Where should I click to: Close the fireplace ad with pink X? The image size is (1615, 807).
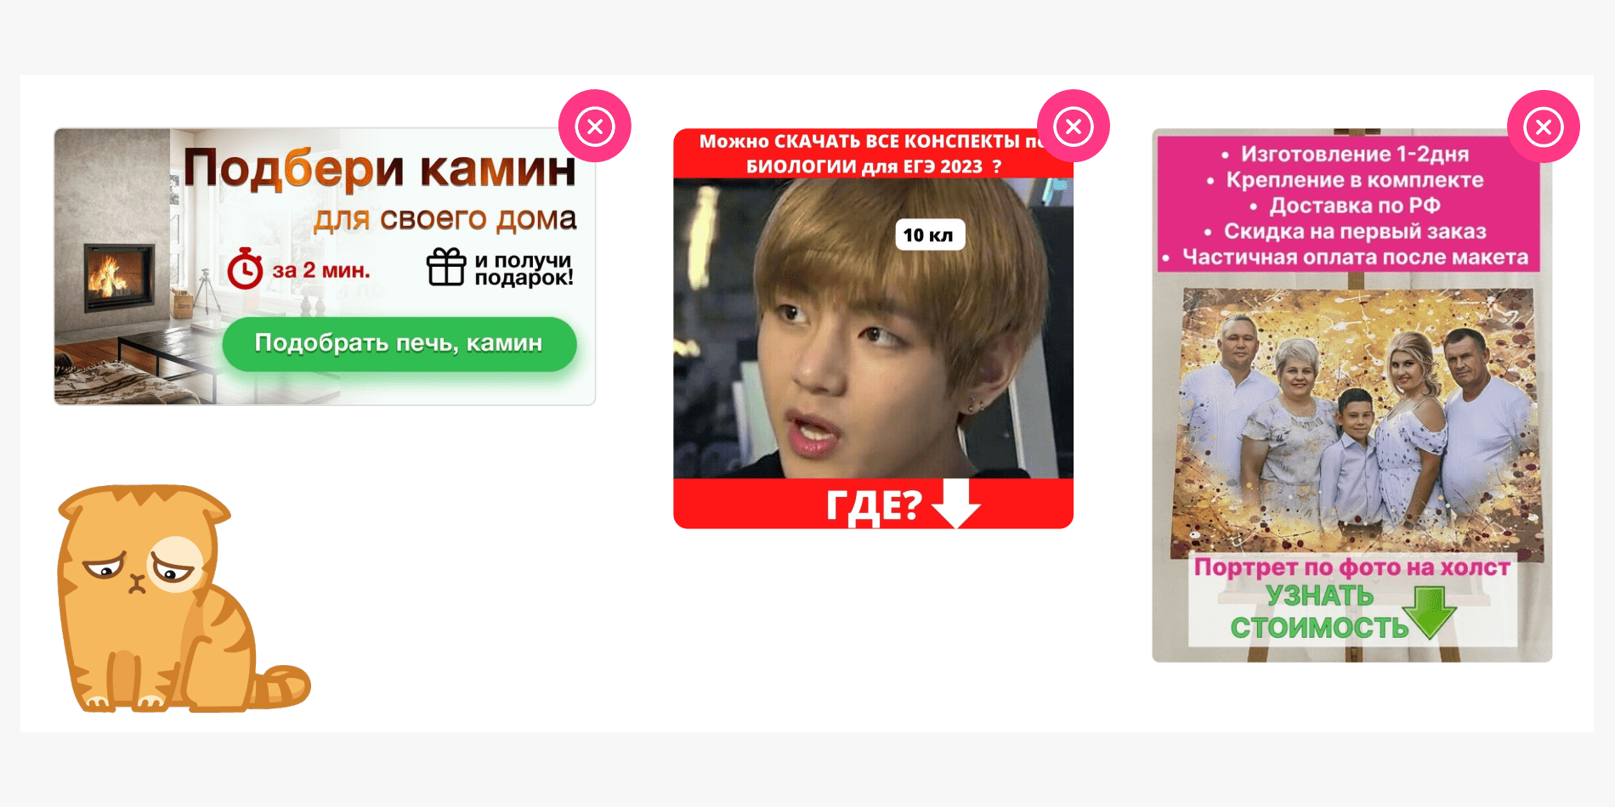click(595, 127)
